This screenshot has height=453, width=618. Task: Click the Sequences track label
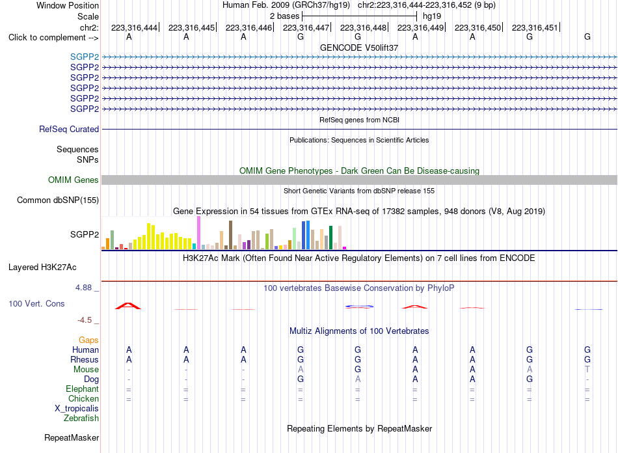coord(77,149)
